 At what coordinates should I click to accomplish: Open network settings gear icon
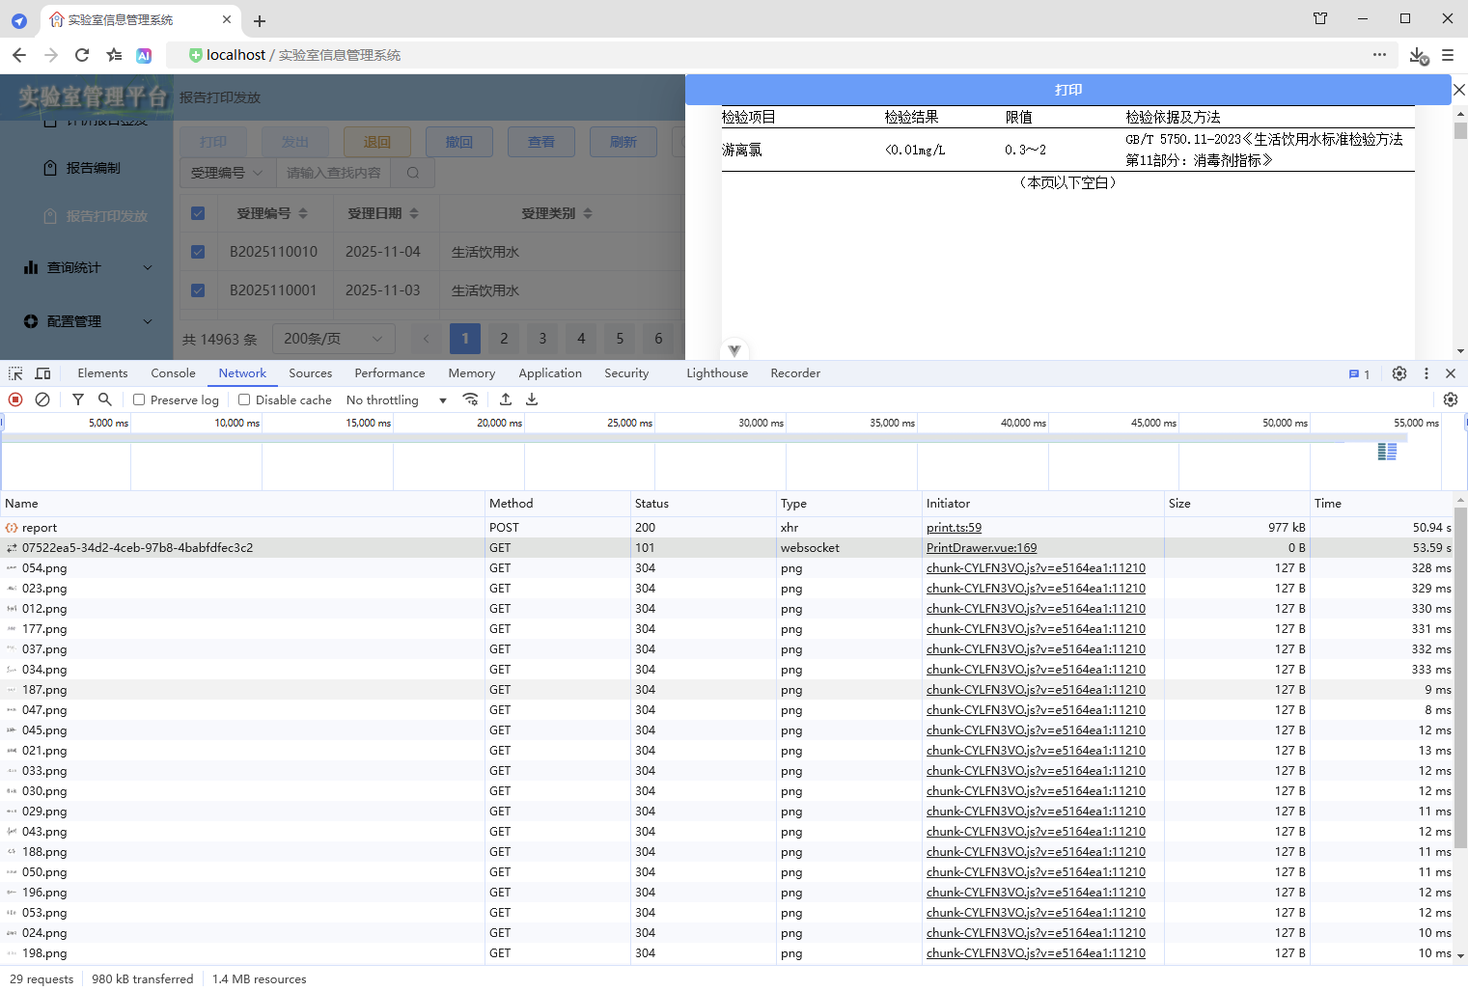(x=1451, y=399)
